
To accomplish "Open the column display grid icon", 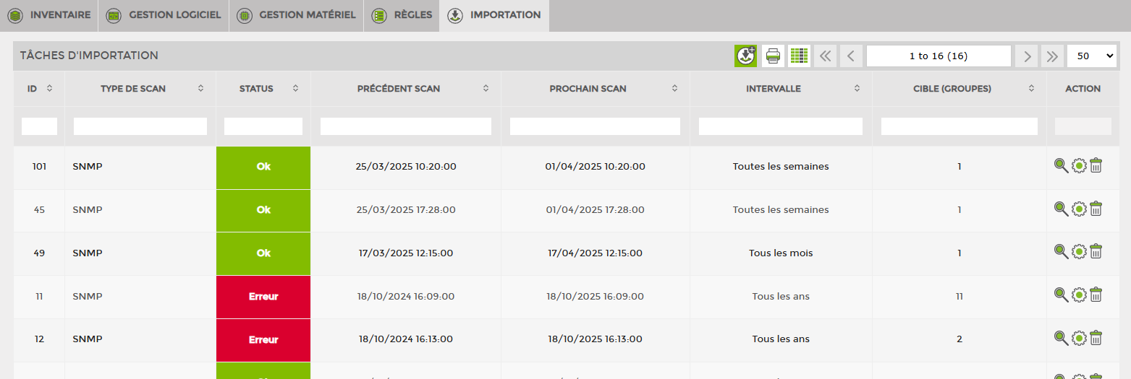I will click(x=799, y=56).
